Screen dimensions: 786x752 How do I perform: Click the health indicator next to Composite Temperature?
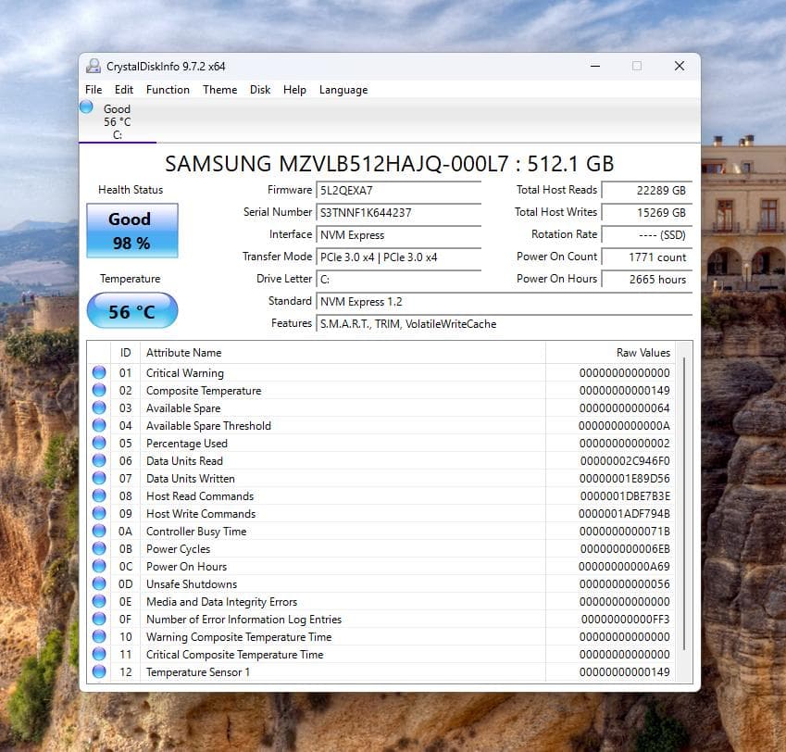(100, 390)
